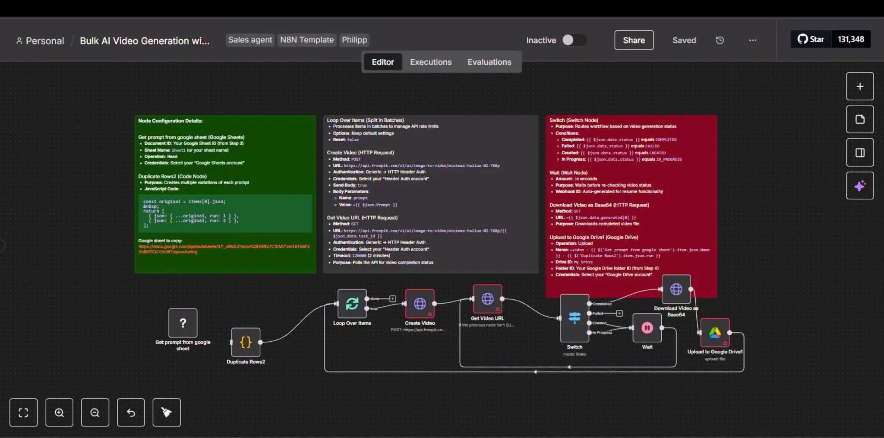Click the Saved status text
The width and height of the screenshot is (884, 438).
tap(684, 40)
